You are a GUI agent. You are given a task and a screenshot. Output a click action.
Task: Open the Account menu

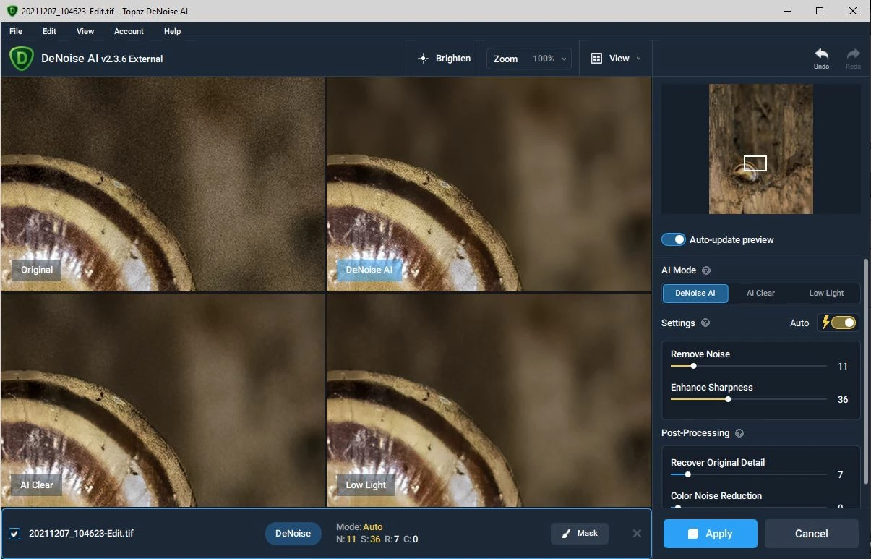pos(129,32)
